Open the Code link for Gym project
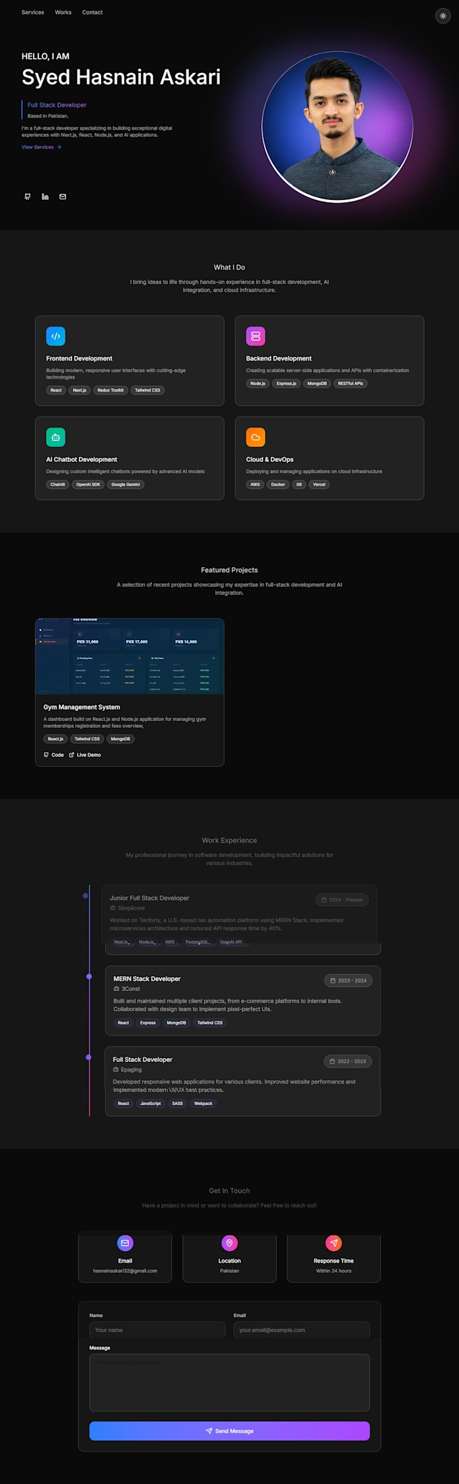This screenshot has width=459, height=1484. pos(54,755)
